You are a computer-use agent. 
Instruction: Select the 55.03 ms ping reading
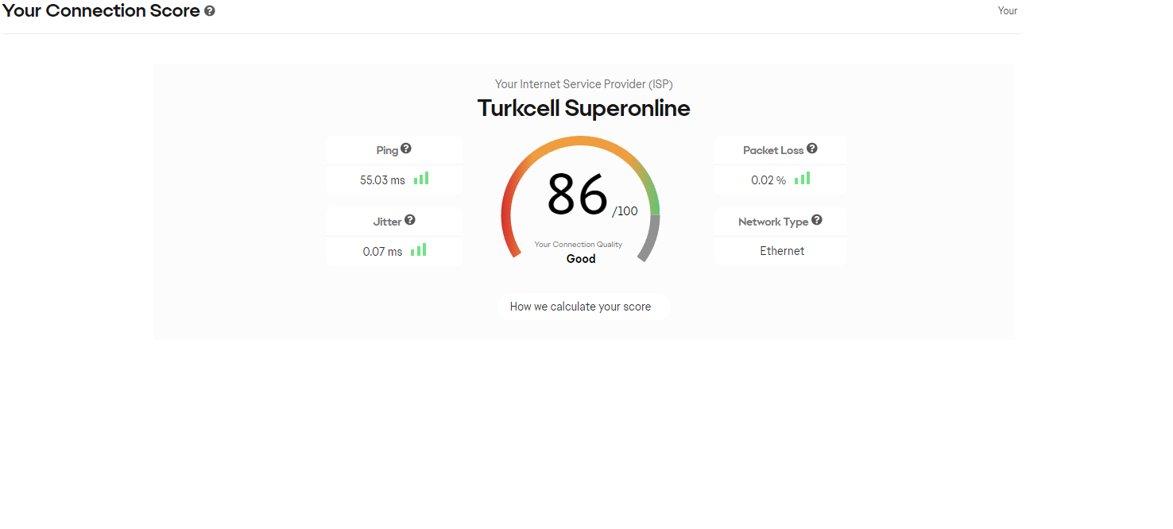click(382, 180)
